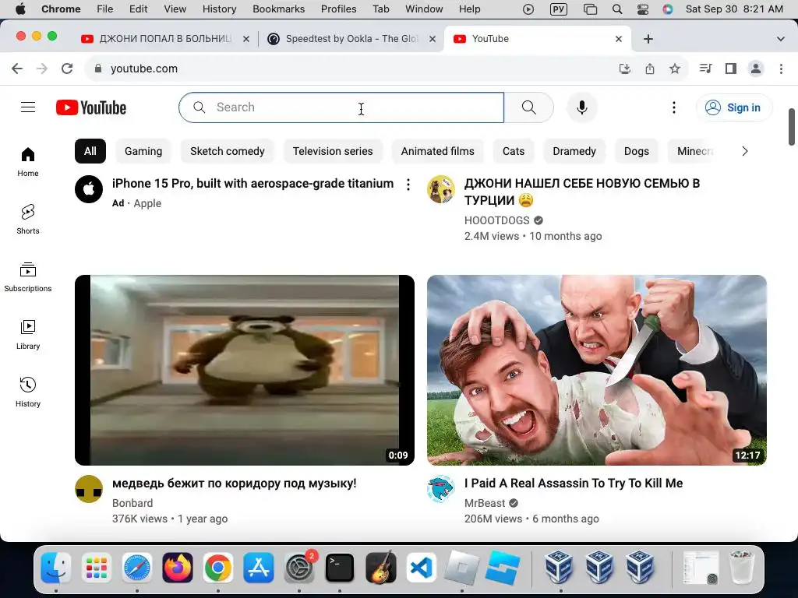The height and width of the screenshot is (598, 798).
Task: Open new browser tab with plus
Action: [x=648, y=39]
